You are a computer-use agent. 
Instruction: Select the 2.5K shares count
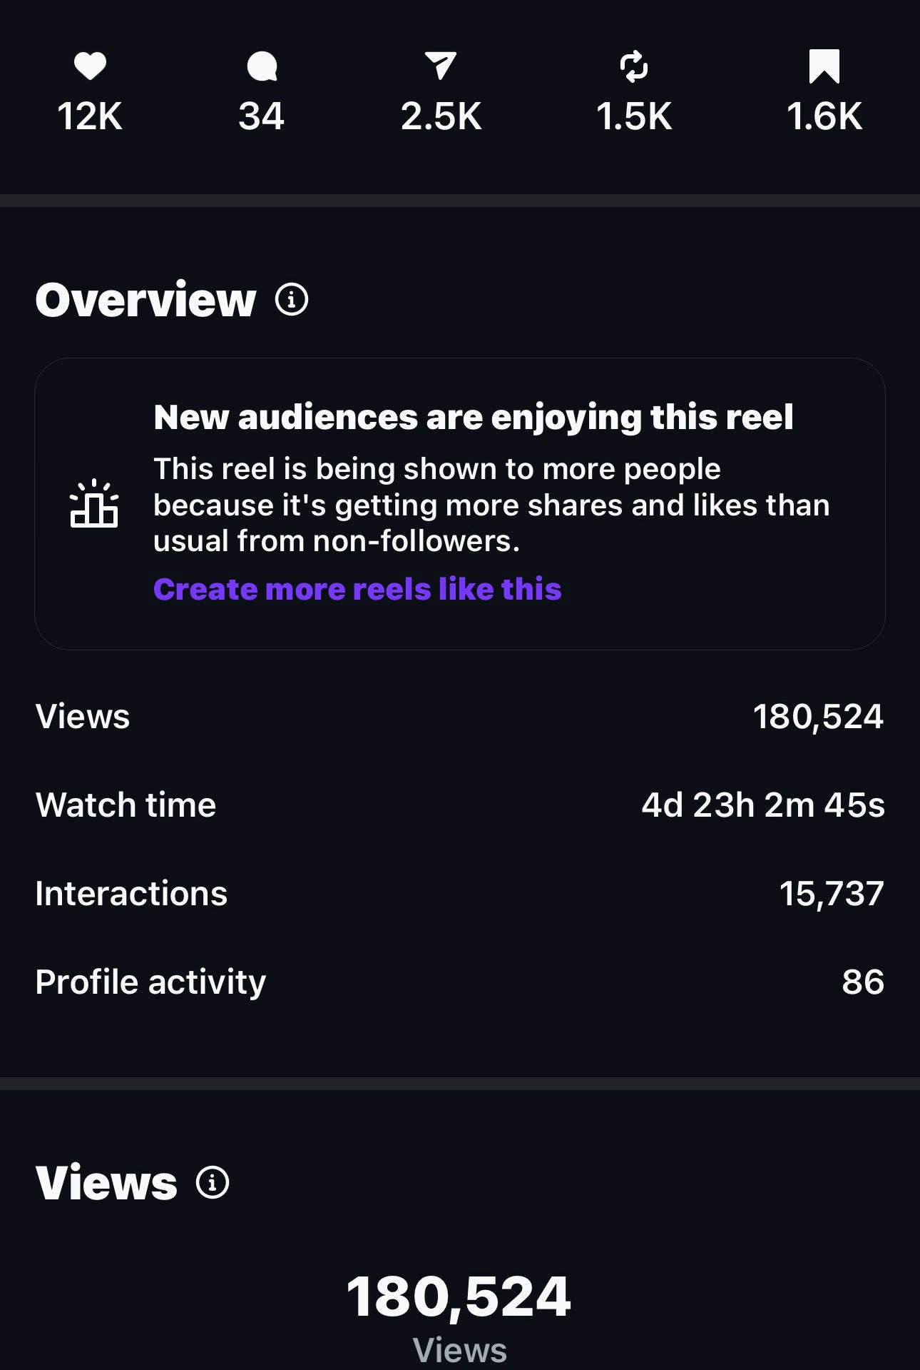441,116
